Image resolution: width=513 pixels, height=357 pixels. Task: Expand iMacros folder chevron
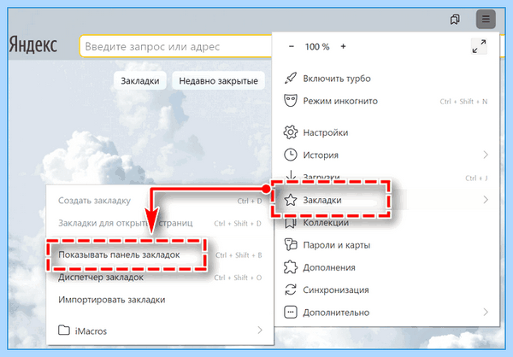click(x=260, y=331)
